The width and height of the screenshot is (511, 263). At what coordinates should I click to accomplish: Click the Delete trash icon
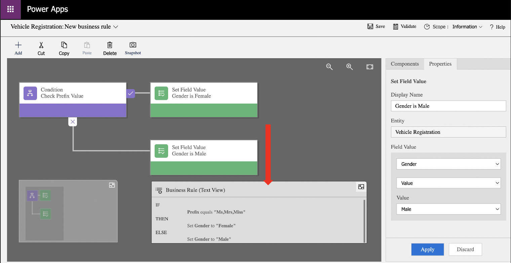(x=110, y=45)
